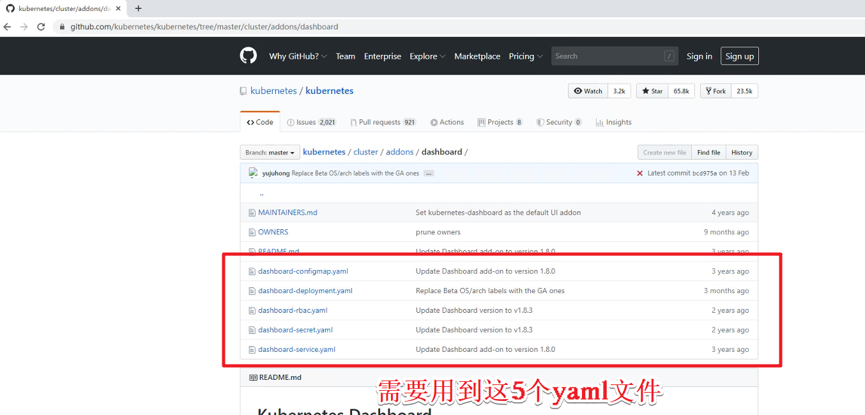Open the OWNERS file

273,232
